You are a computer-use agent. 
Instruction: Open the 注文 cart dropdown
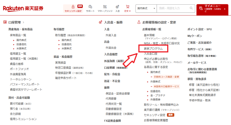click(x=127, y=8)
